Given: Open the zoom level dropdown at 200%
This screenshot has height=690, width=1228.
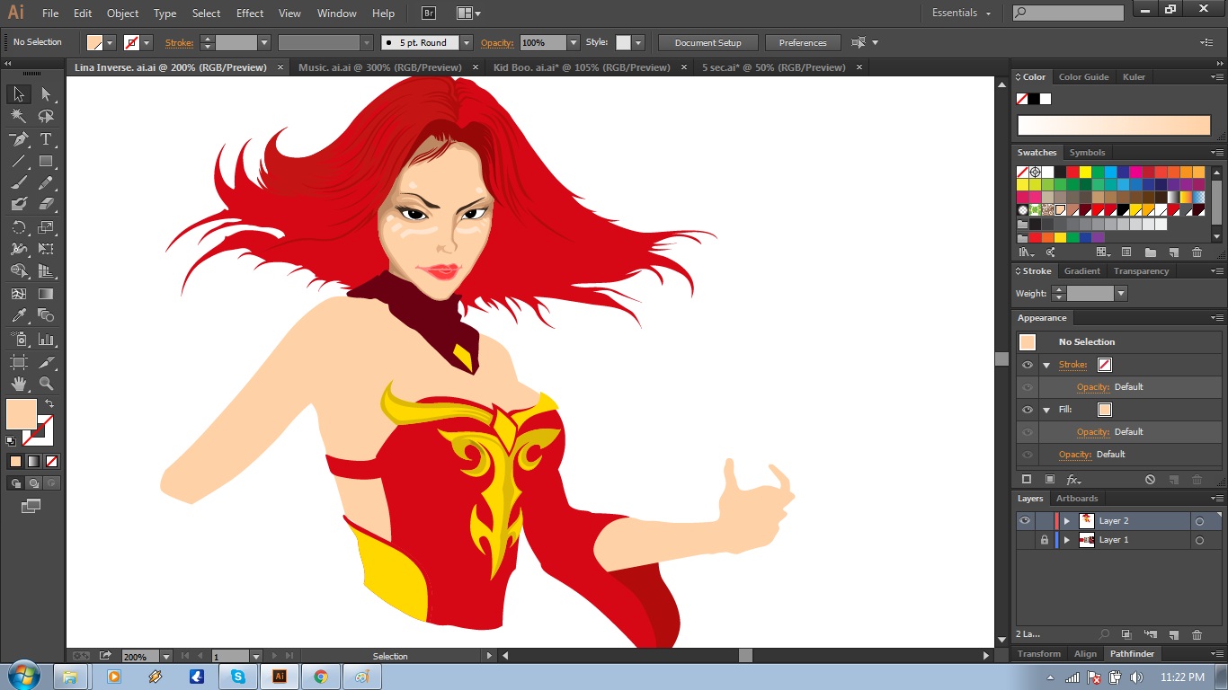Looking at the screenshot, I should point(165,657).
